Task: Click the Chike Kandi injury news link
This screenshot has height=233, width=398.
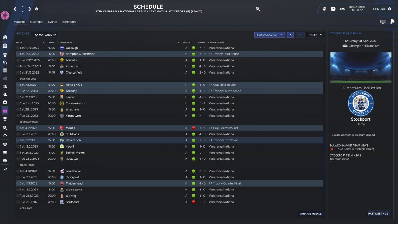Action: pyautogui.click(x=354, y=149)
